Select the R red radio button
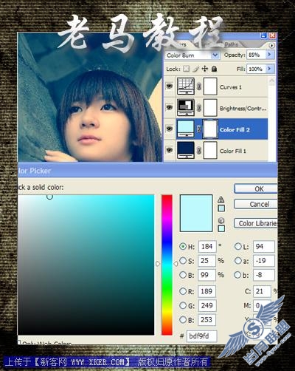Image resolution: width=295 pixels, height=371 pixels. tap(183, 291)
